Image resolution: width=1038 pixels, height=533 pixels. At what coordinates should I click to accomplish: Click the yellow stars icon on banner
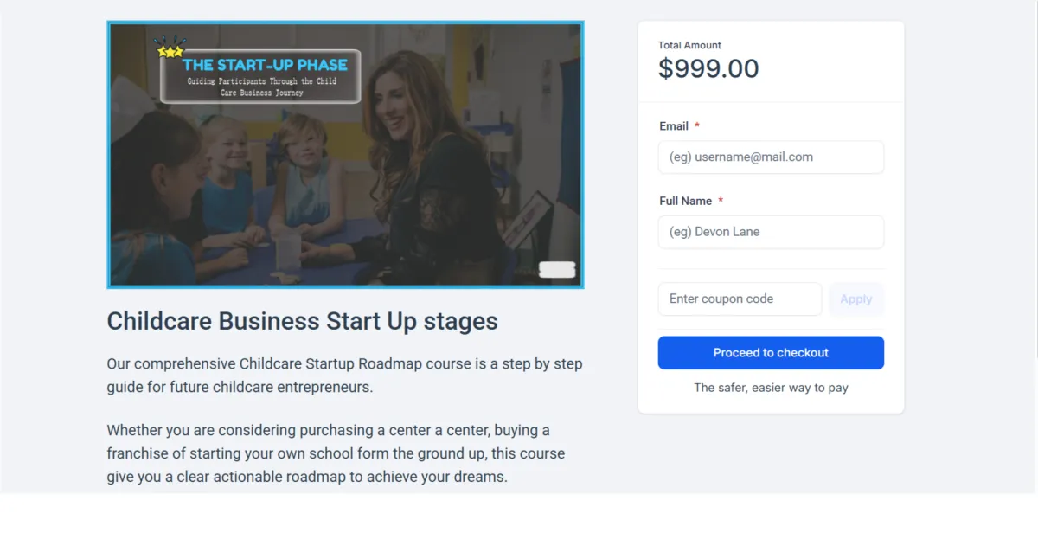point(170,48)
